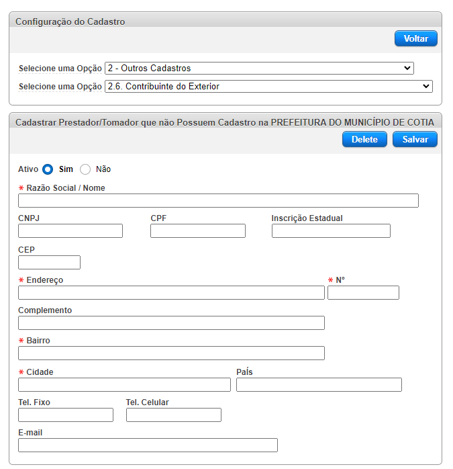Select the Complemento text box
Image resolution: width=453 pixels, height=469 pixels.
tap(171, 323)
